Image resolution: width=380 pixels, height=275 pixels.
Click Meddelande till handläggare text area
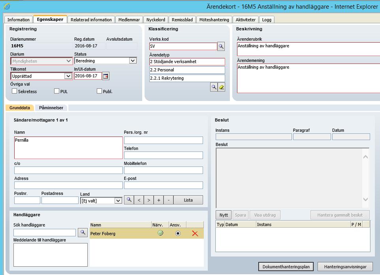point(51,255)
